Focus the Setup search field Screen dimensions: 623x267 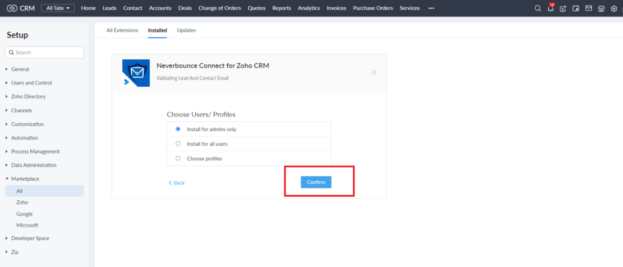click(x=44, y=52)
